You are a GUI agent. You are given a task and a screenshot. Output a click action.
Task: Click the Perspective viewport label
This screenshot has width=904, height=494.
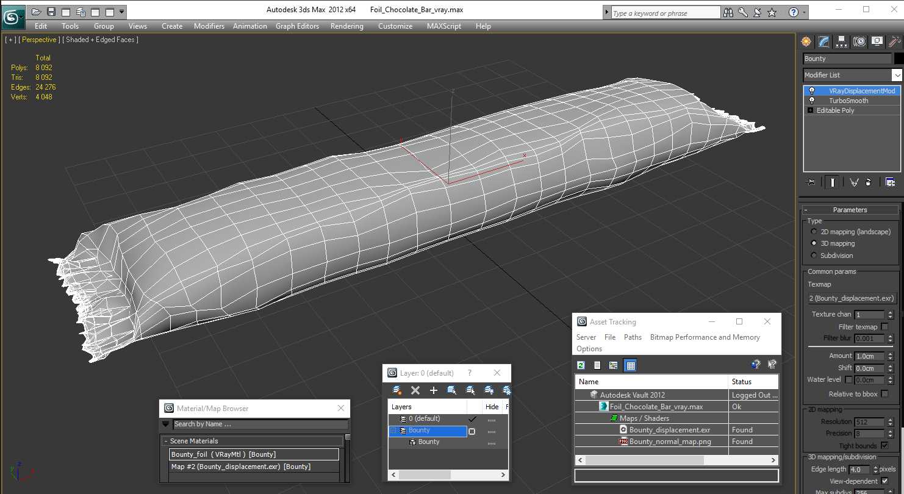click(40, 40)
